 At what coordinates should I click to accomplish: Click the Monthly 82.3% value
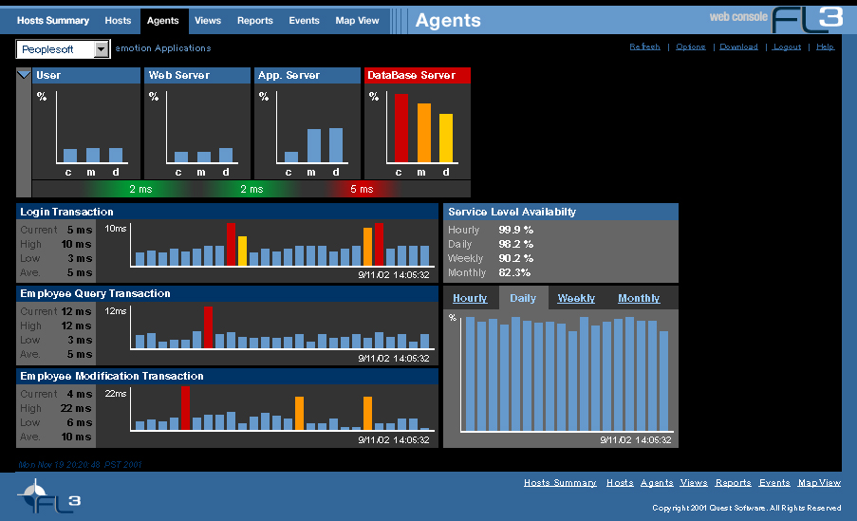tap(514, 272)
